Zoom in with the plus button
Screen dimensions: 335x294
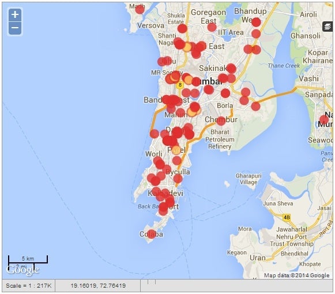tap(15, 15)
